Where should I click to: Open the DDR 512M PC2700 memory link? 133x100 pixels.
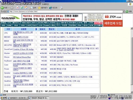tap(23, 41)
